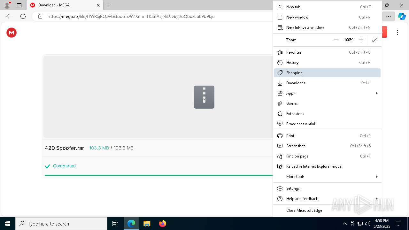409x230 pixels.
Task: Go back with the back arrow
Action: point(9,16)
